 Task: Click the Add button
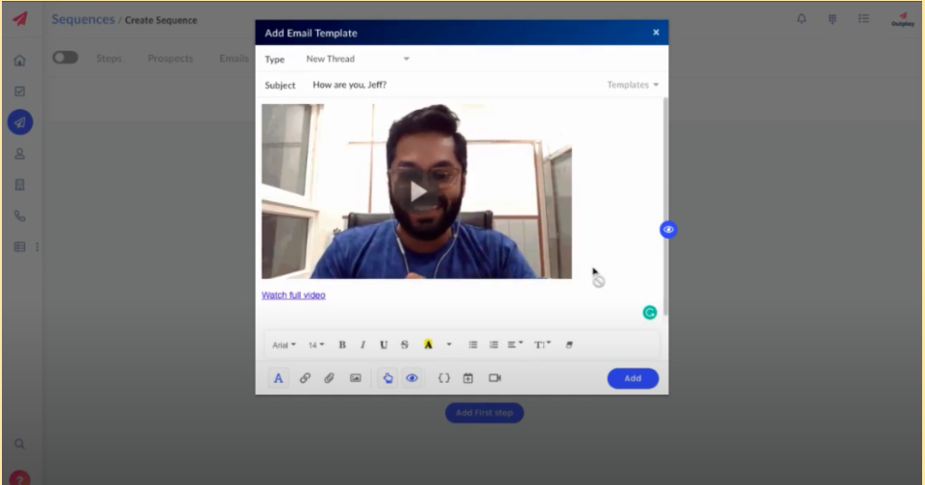tap(633, 379)
